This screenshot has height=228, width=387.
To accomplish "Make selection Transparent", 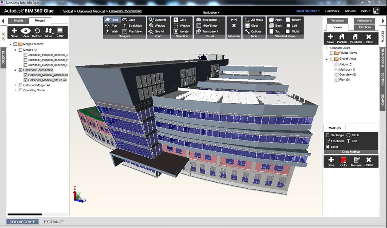I will pyautogui.click(x=207, y=32).
